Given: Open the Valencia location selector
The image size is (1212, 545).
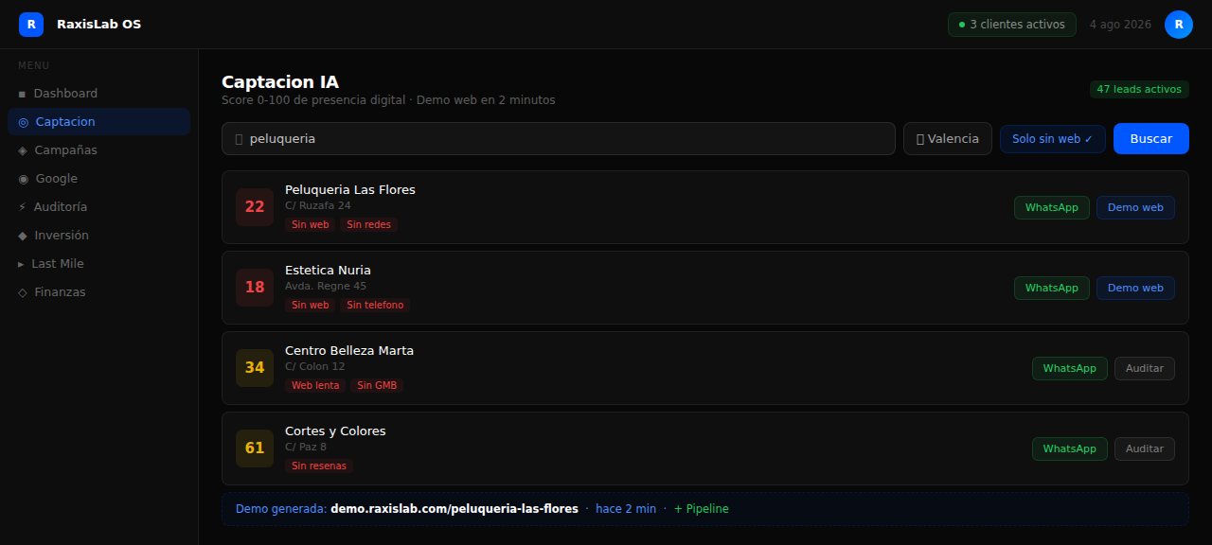Looking at the screenshot, I should (x=947, y=138).
